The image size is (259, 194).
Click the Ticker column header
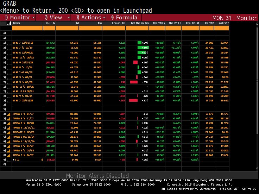pyautogui.click(x=17, y=23)
